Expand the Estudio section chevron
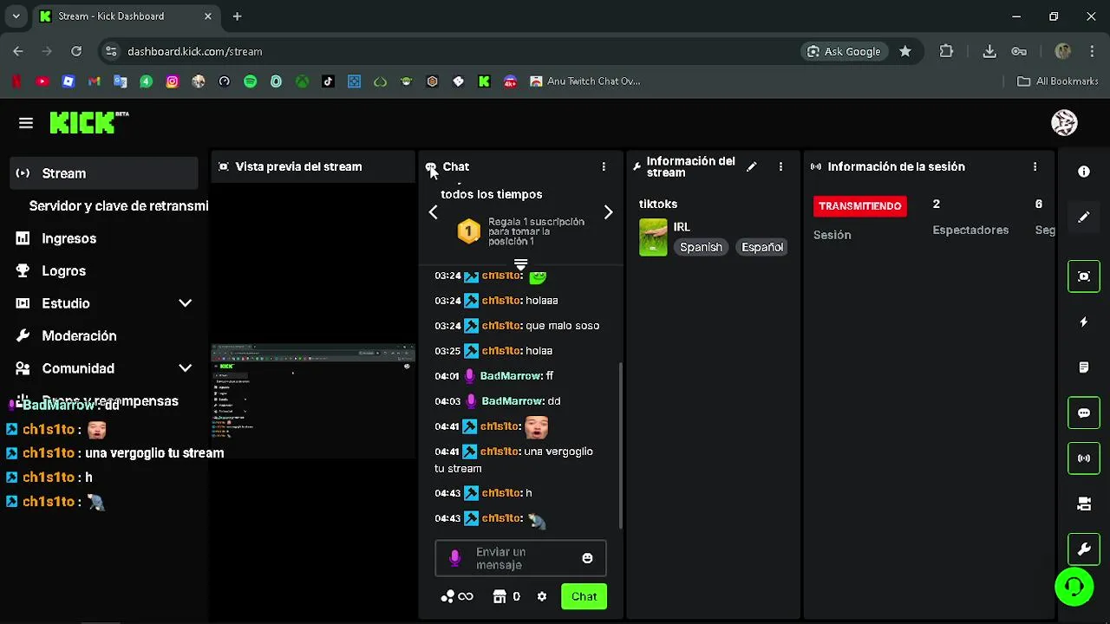Viewport: 1110px width, 624px height. (185, 303)
